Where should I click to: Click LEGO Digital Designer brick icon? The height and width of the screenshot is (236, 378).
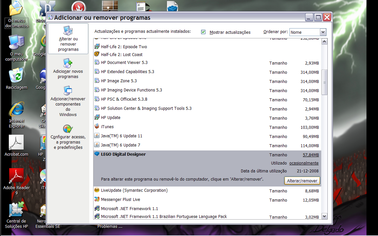[97, 154]
